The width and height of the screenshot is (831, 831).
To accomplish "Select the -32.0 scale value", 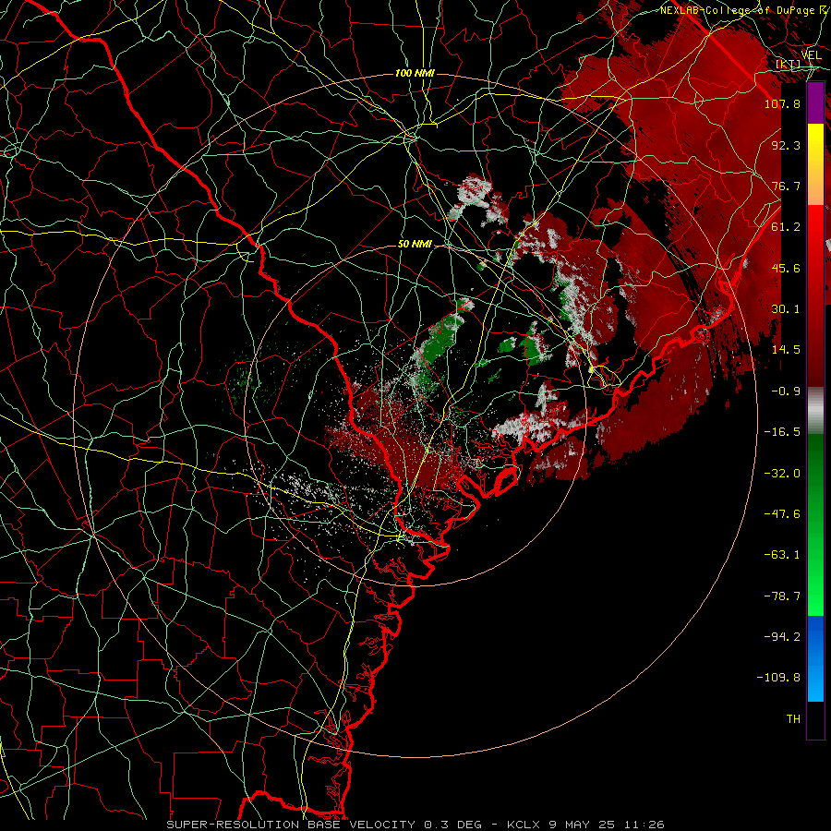I will point(782,474).
